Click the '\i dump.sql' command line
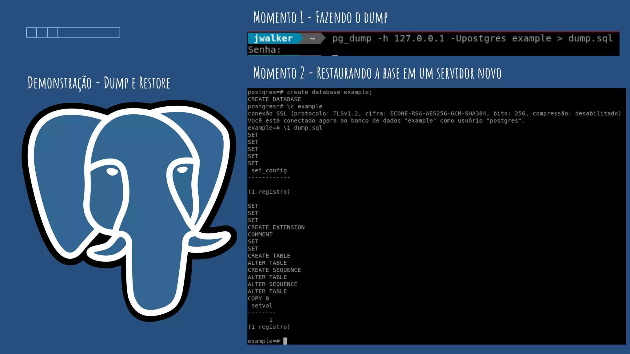Viewport: 630px width, 354px height. (x=285, y=128)
